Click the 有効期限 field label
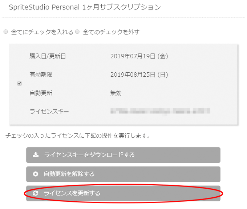Viewport: 247px width, 209px height. (x=41, y=75)
